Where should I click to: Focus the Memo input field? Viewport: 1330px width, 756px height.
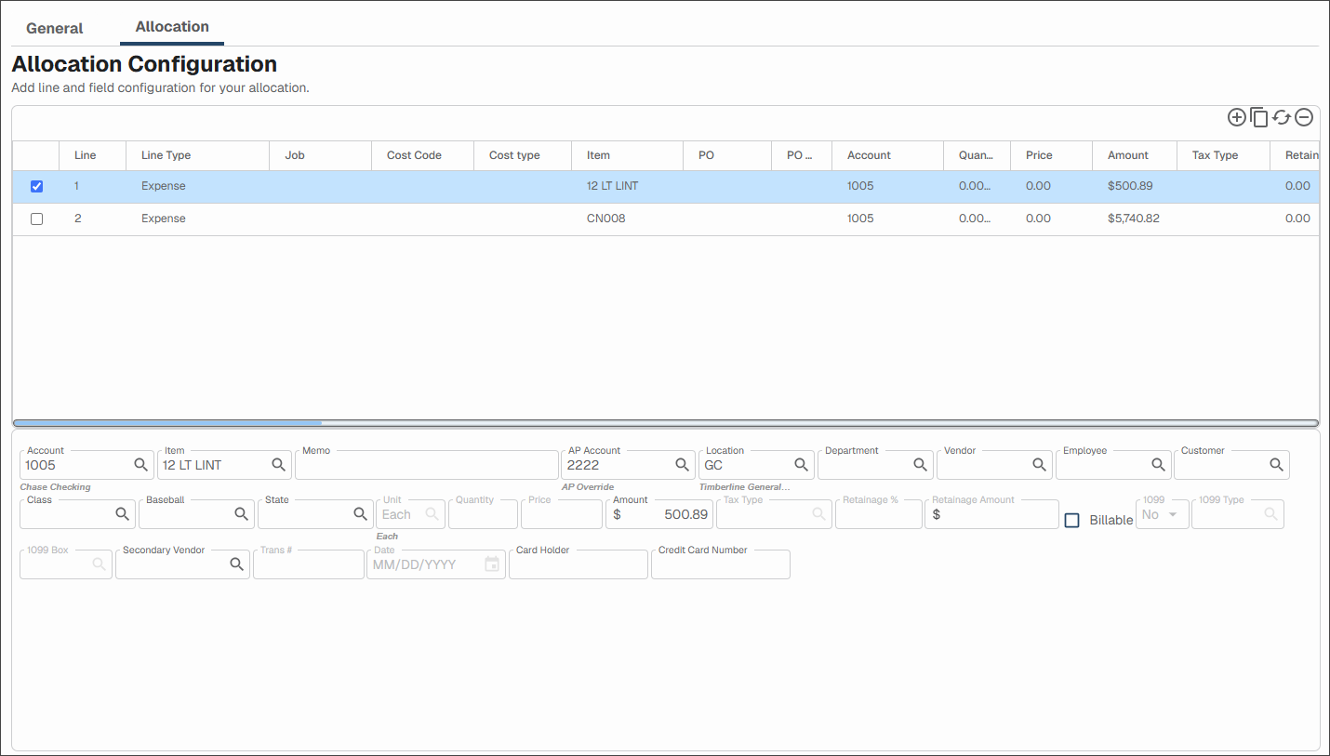coord(427,464)
